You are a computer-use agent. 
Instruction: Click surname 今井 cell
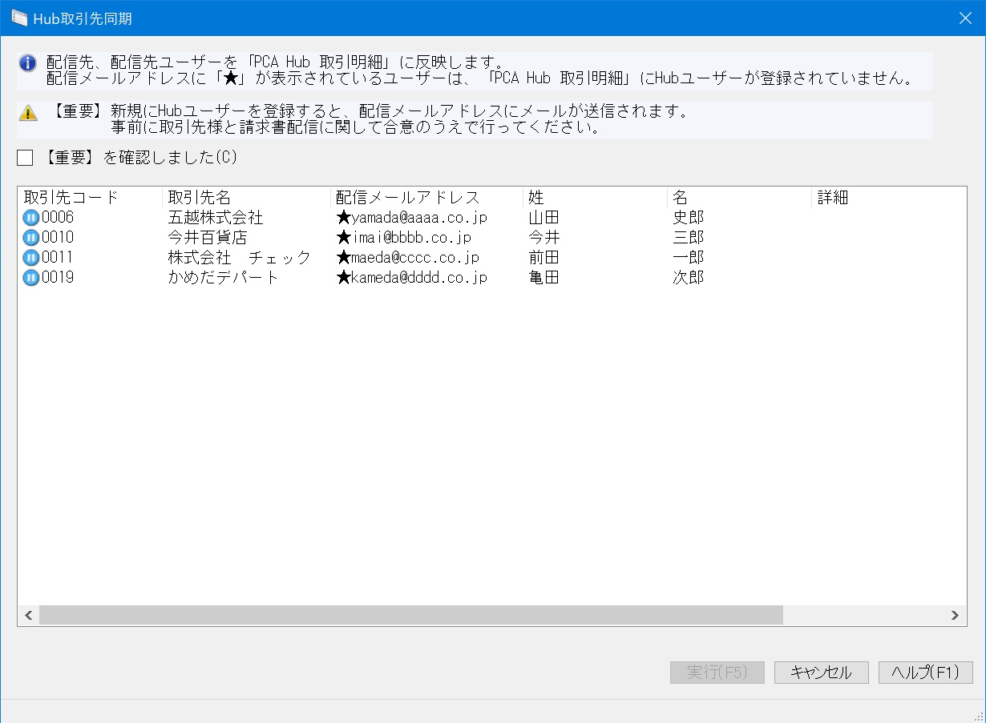click(x=544, y=238)
